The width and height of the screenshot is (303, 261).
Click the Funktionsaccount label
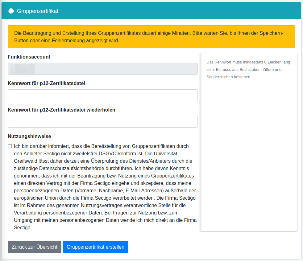click(29, 57)
